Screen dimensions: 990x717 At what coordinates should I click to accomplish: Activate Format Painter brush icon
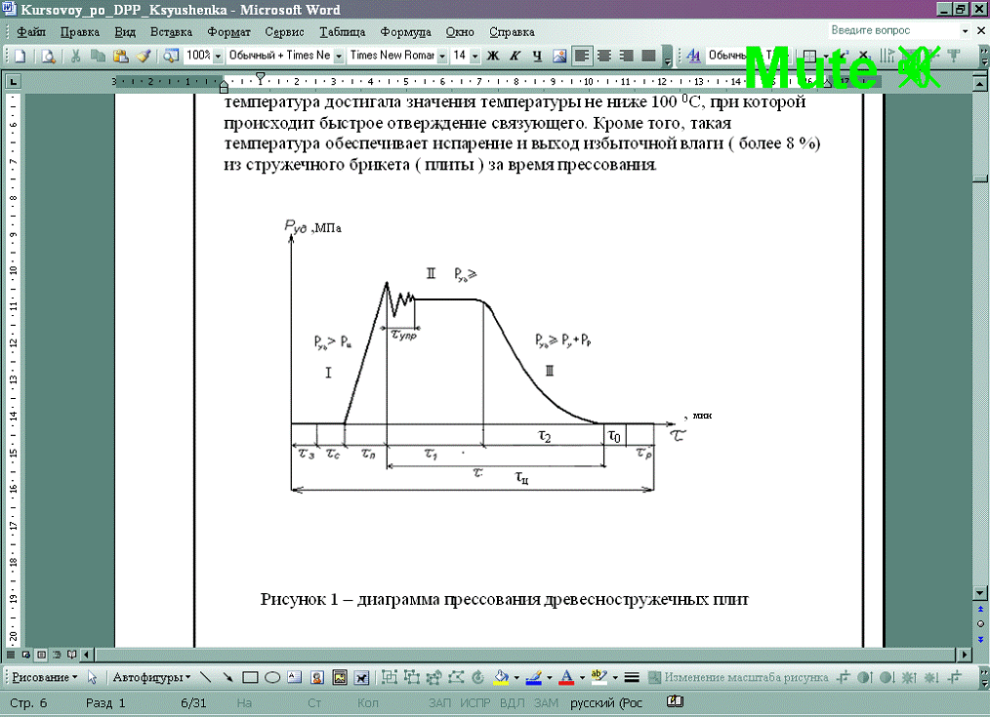tap(144, 57)
